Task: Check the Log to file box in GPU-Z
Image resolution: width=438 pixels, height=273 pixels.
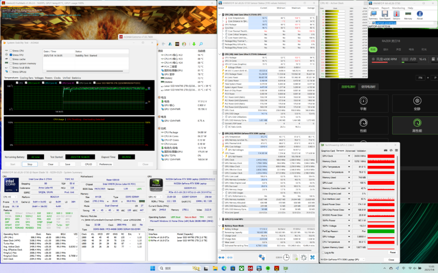Action: click(323, 253)
